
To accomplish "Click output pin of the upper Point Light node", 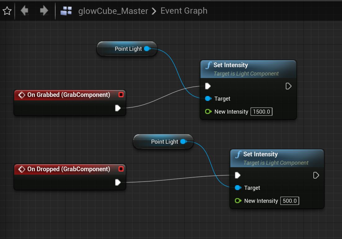I will pyautogui.click(x=147, y=49).
